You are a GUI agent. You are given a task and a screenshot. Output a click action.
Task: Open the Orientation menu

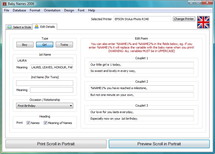click(52, 10)
